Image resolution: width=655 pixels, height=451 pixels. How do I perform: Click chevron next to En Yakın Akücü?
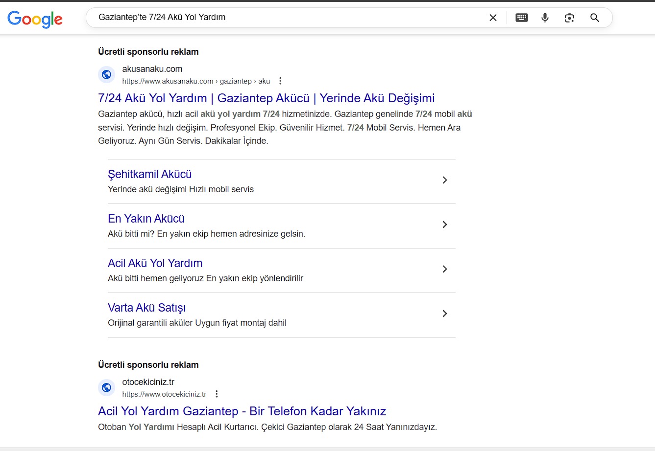tap(445, 225)
